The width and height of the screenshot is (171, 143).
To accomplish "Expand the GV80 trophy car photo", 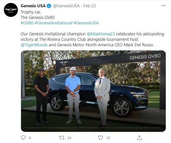I will click(x=93, y=91).
